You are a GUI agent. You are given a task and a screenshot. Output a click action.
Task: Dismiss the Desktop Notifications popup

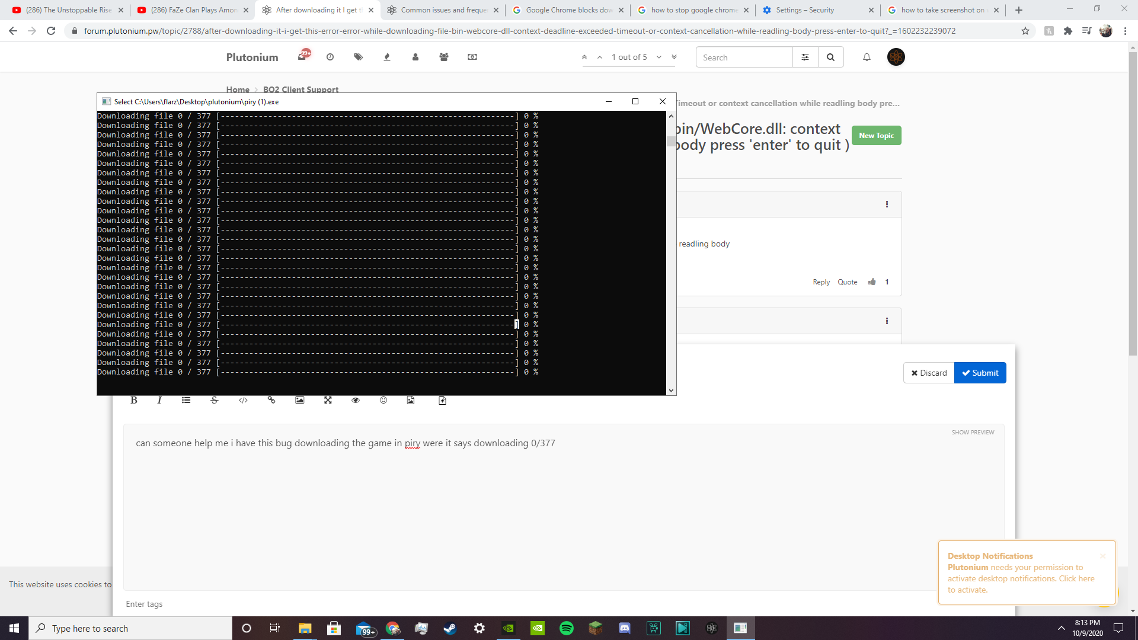click(x=1102, y=556)
